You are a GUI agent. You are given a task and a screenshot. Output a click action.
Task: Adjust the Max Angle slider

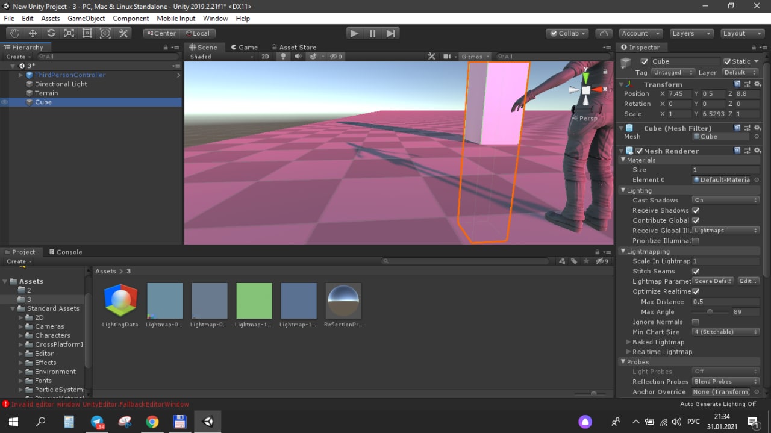[710, 312]
